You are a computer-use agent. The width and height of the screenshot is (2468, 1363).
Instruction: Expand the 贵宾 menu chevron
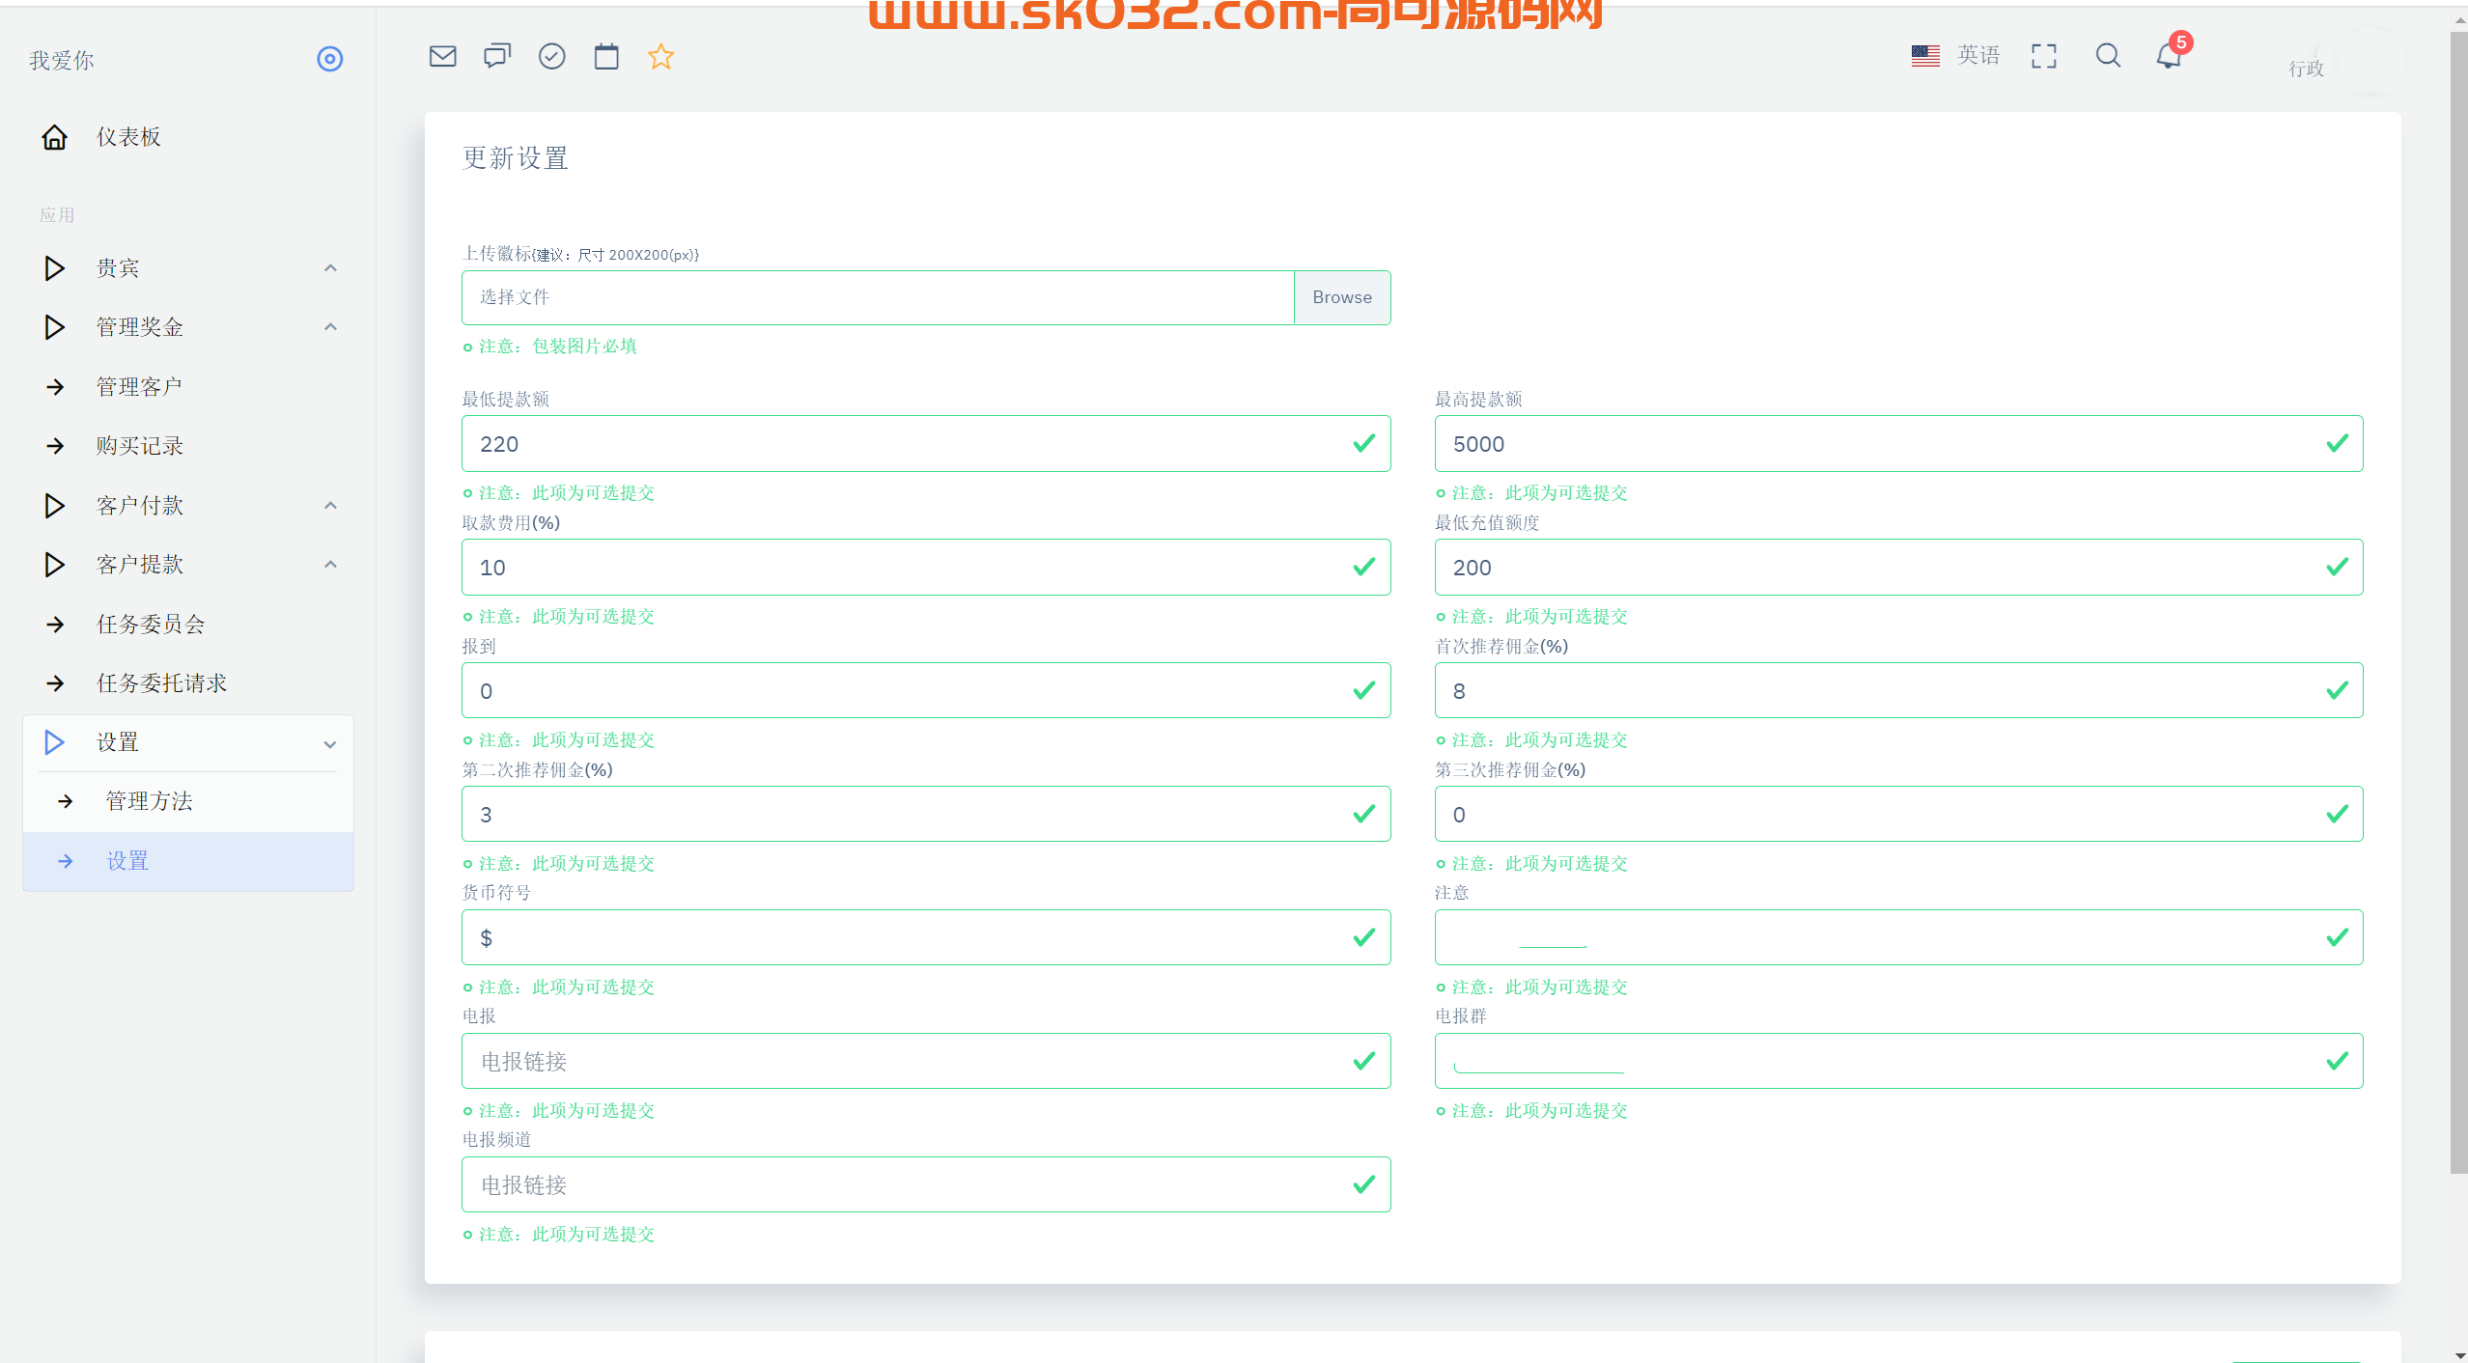(x=330, y=268)
